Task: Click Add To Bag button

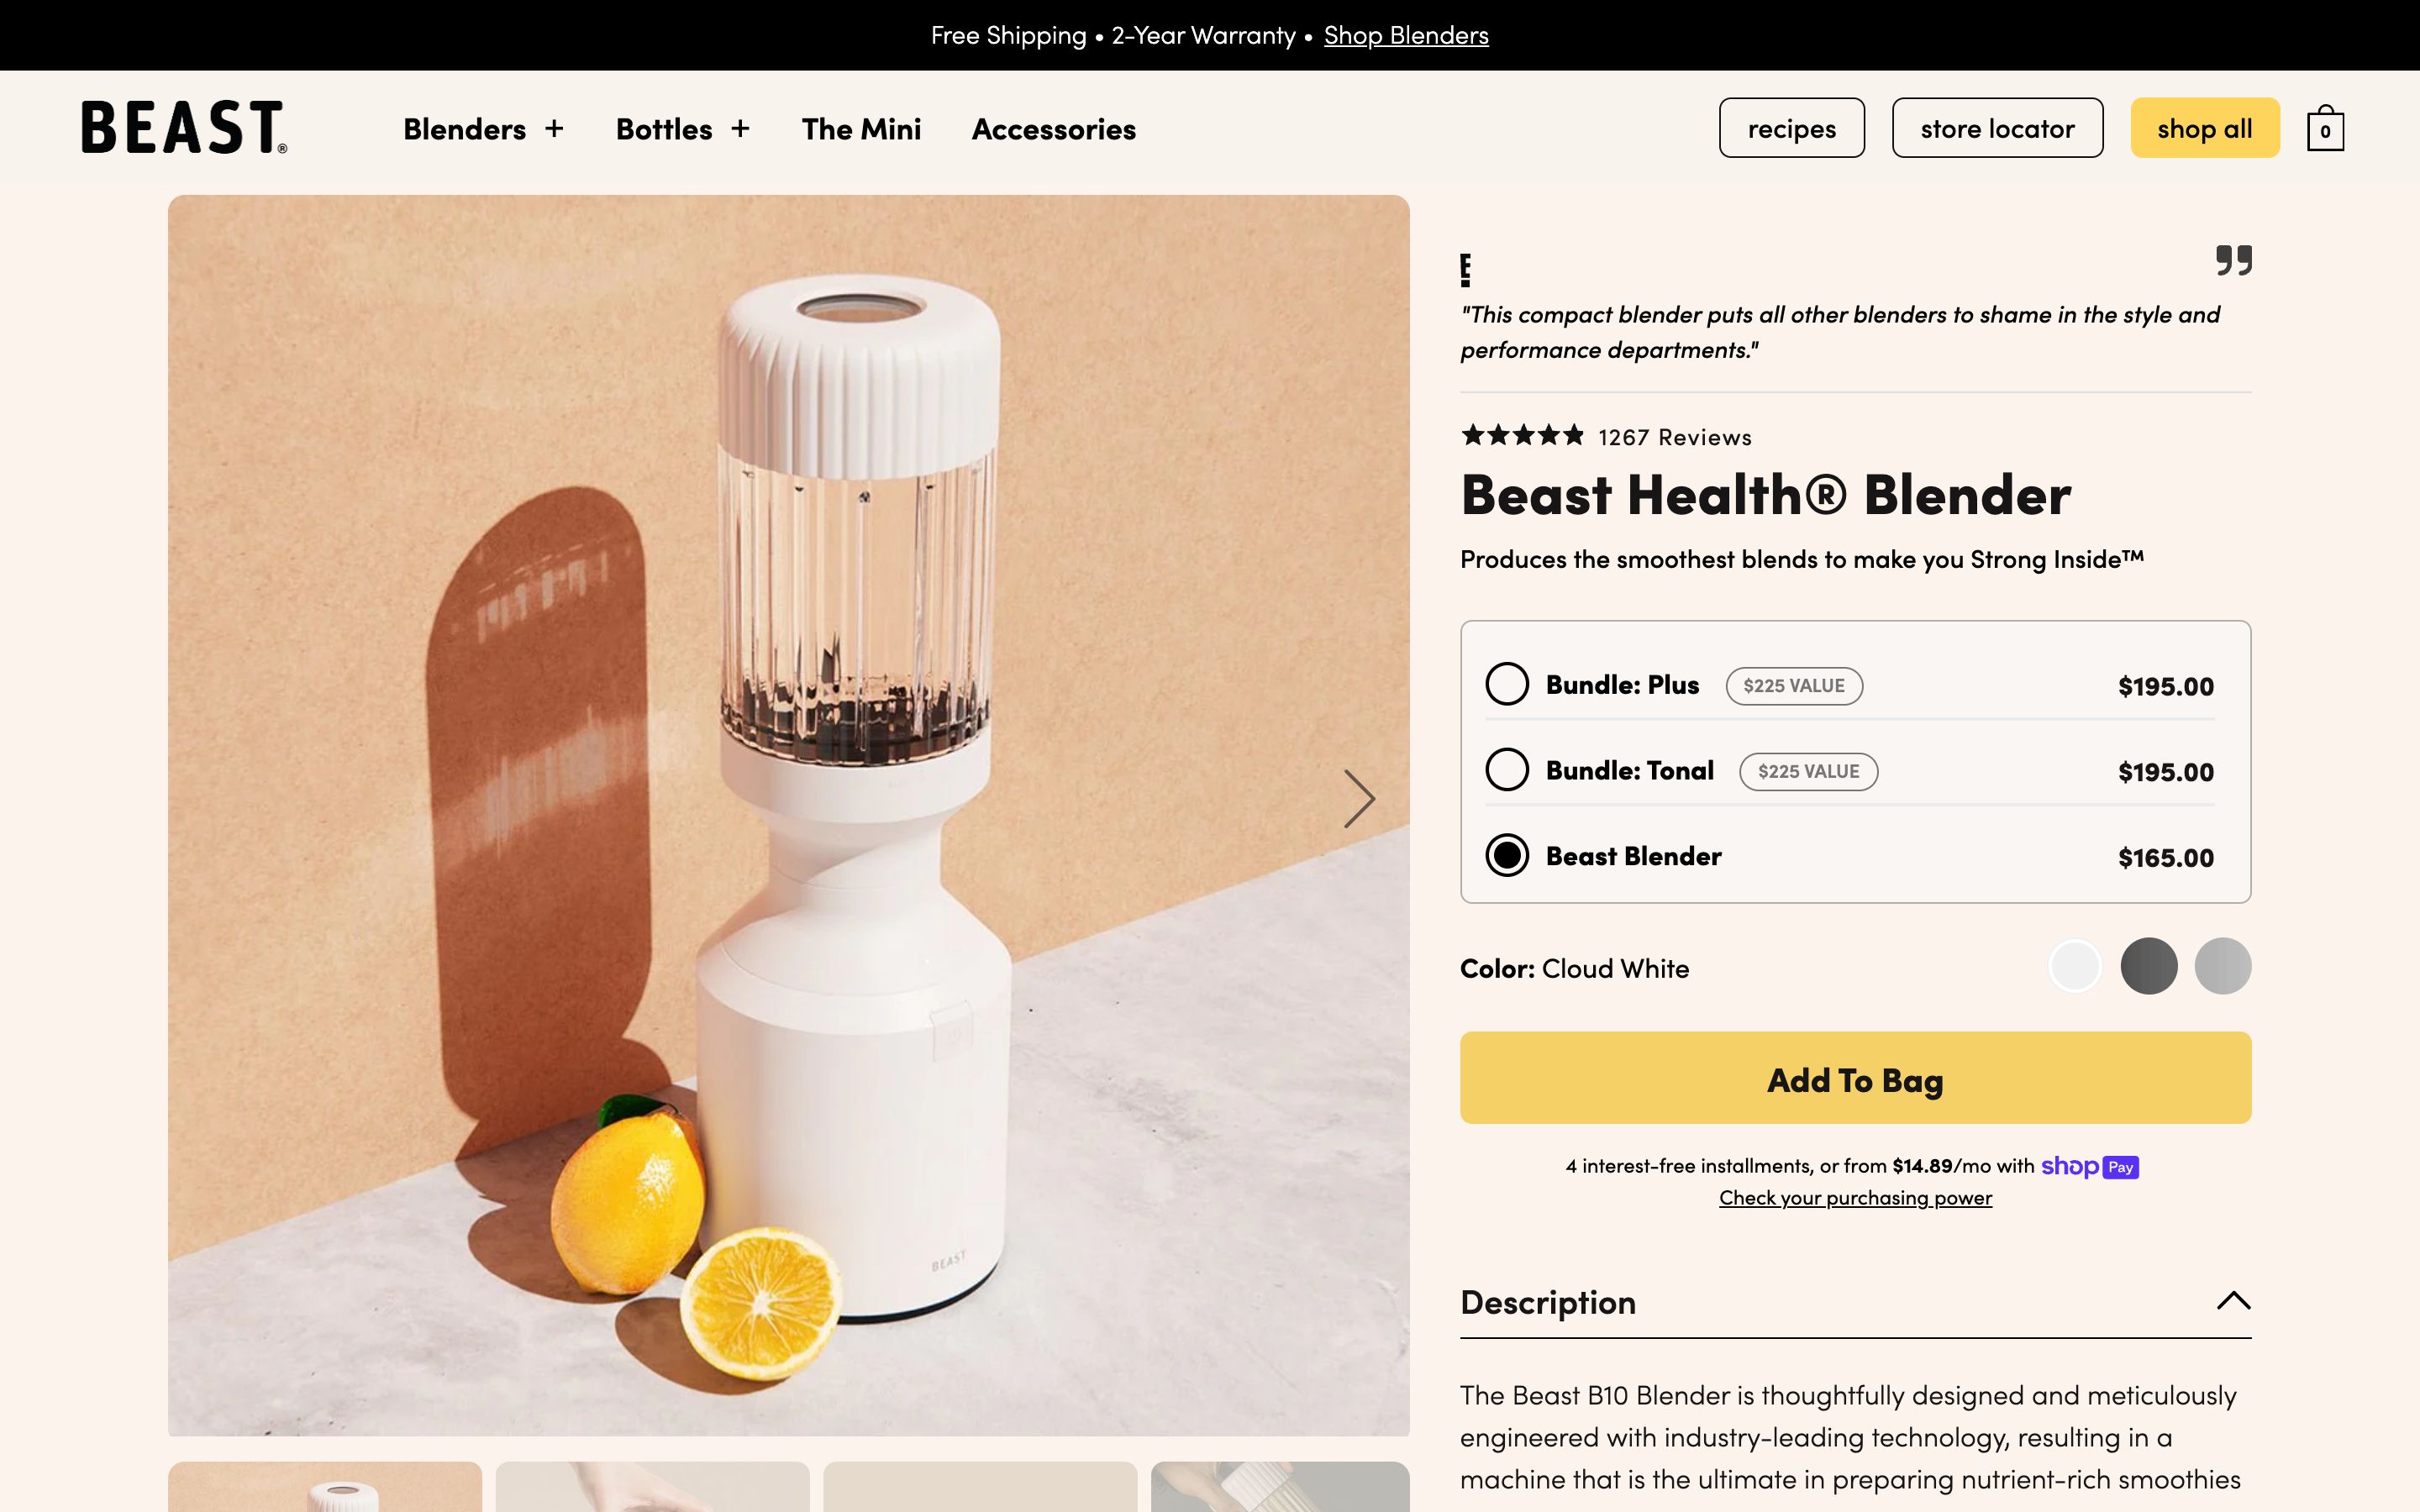Action: 1855,1078
